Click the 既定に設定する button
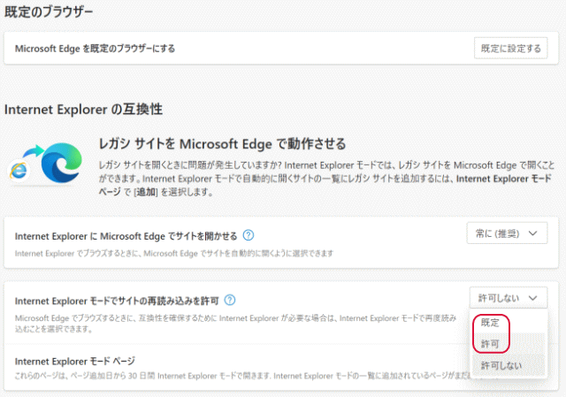 pyautogui.click(x=510, y=49)
